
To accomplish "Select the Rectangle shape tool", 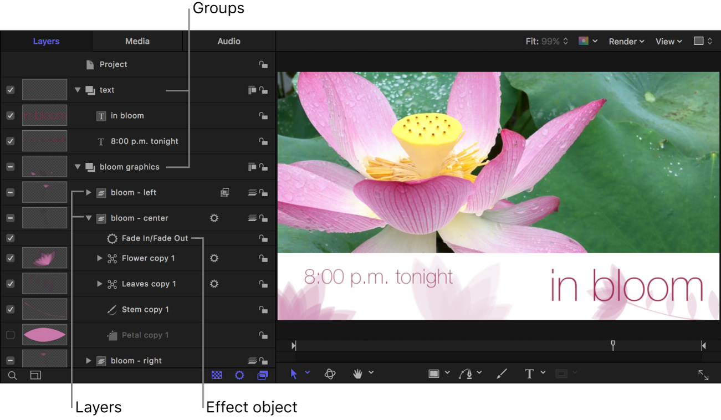I will coord(434,374).
